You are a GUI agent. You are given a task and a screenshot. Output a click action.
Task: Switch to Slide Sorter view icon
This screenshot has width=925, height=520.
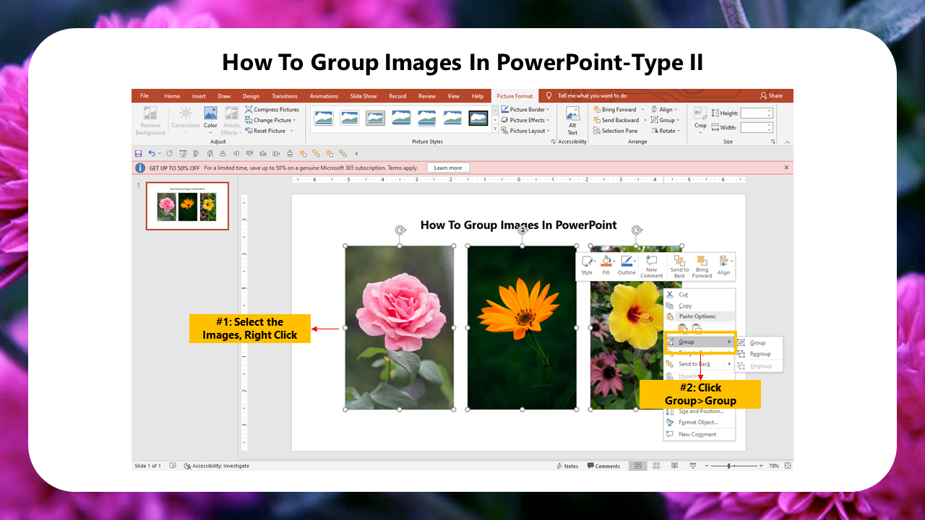(x=655, y=466)
